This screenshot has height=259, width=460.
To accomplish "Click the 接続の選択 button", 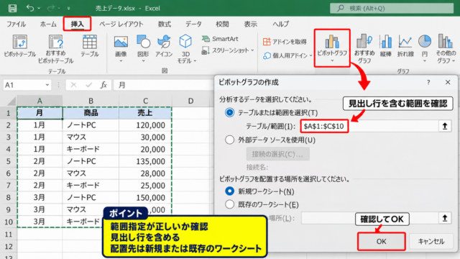I will pos(277,154).
